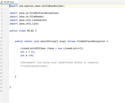
Task: Click line number 8 in the gutter
Action: pyautogui.click(x=2, y=31)
